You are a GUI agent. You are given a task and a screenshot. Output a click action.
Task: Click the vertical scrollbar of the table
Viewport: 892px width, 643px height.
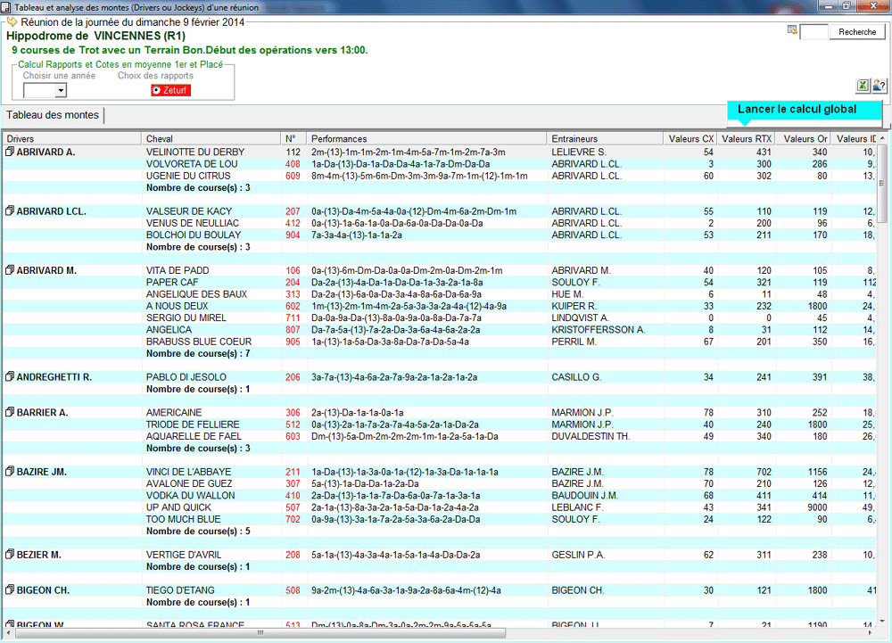pyautogui.click(x=883, y=357)
